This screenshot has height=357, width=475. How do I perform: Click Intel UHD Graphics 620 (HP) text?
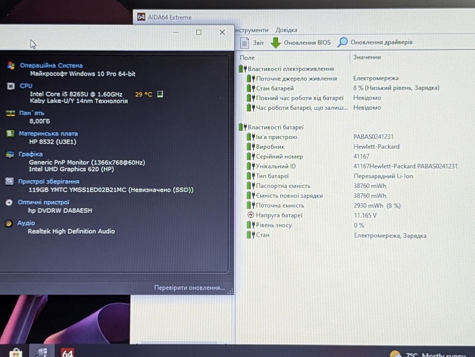[71, 169]
